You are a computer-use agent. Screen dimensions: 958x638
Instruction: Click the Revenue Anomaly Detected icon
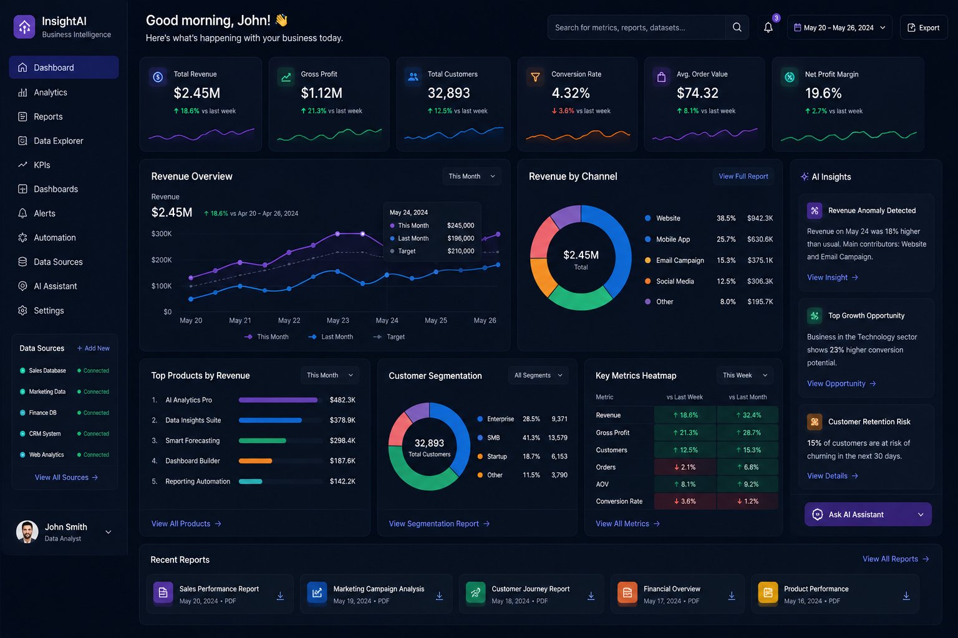[x=815, y=211]
